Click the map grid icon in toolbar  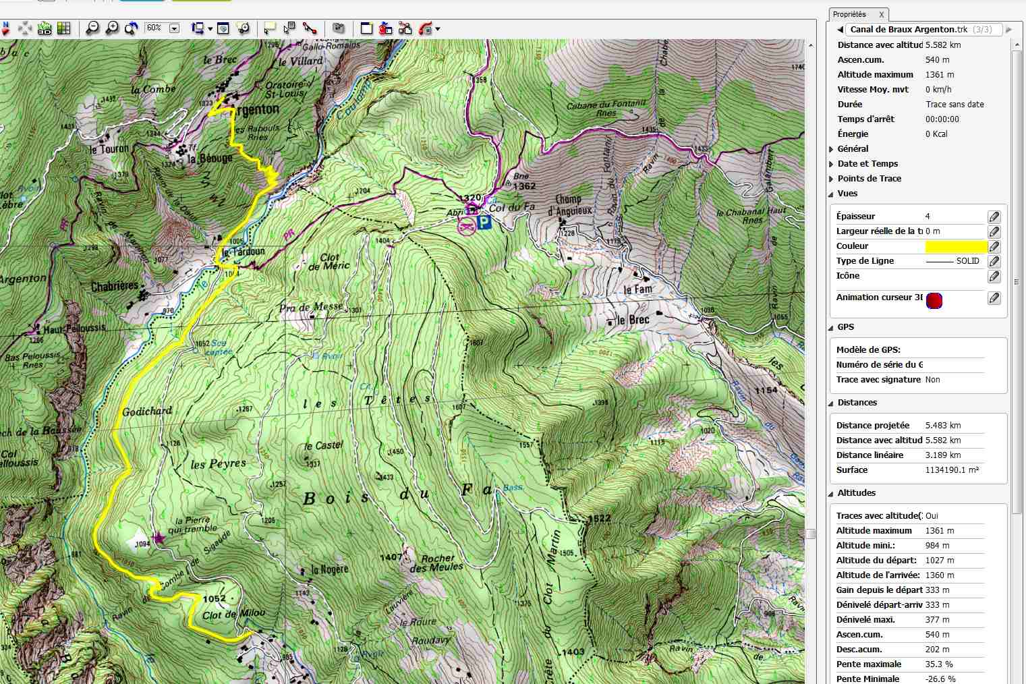tap(64, 28)
